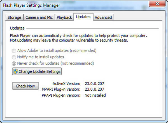Open the Advanced tab

click(x=103, y=17)
